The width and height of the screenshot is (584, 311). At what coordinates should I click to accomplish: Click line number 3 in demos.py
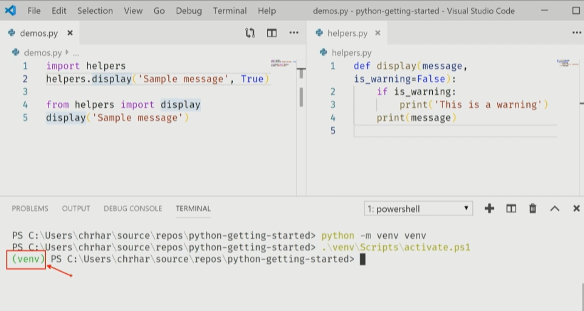pyautogui.click(x=25, y=92)
